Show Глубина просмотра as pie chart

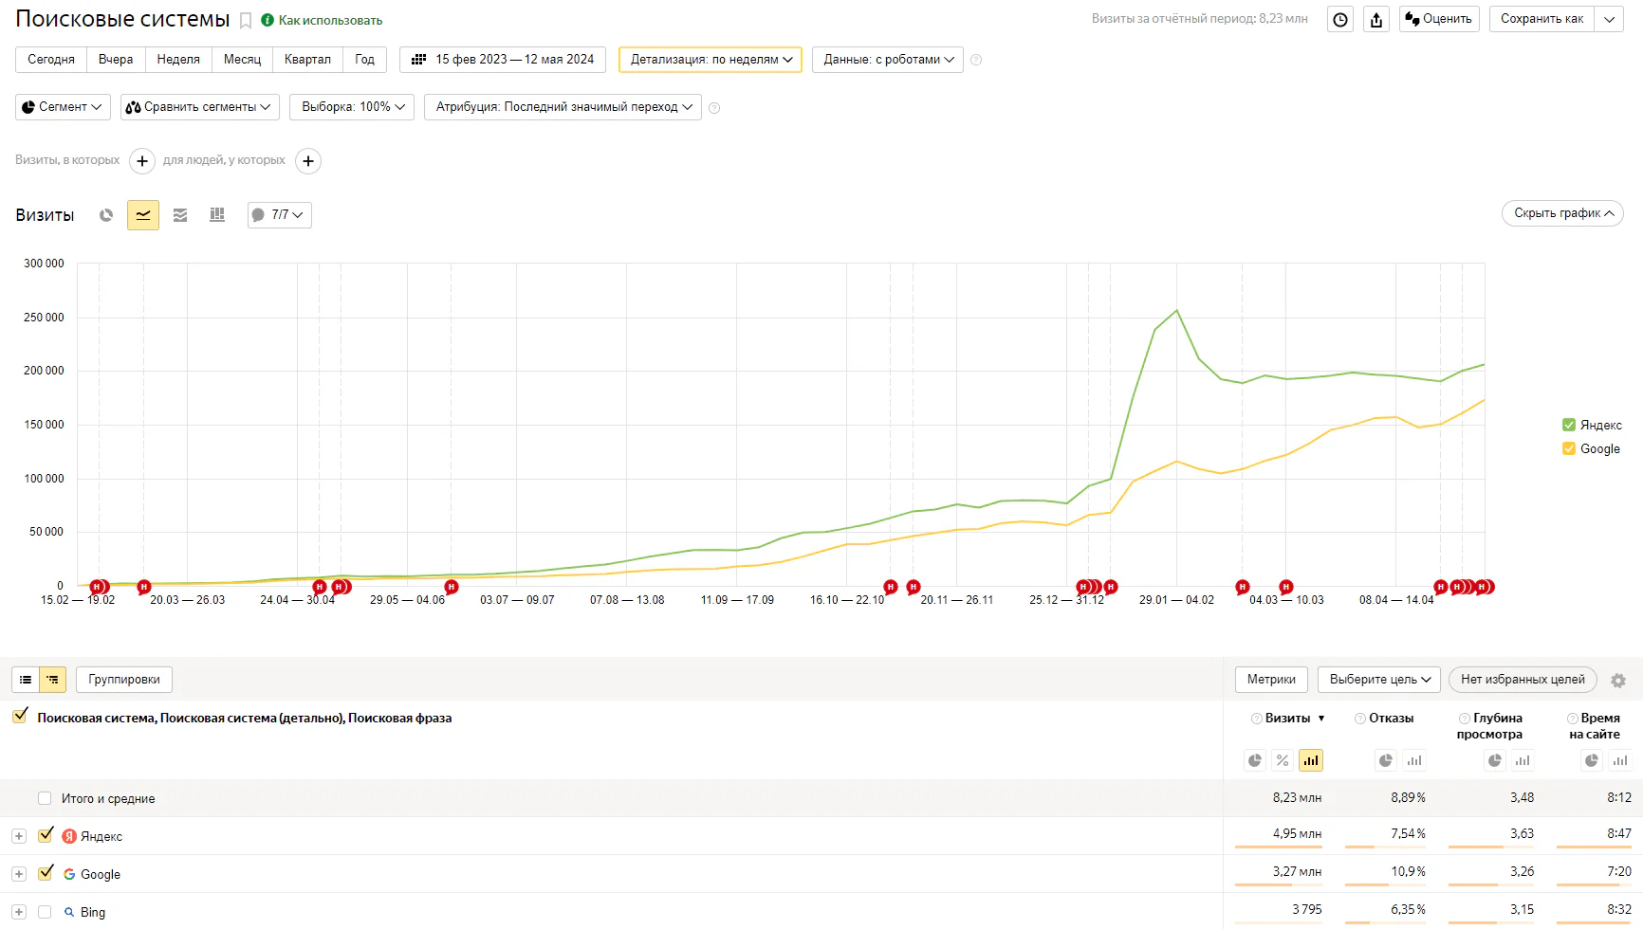click(1495, 760)
